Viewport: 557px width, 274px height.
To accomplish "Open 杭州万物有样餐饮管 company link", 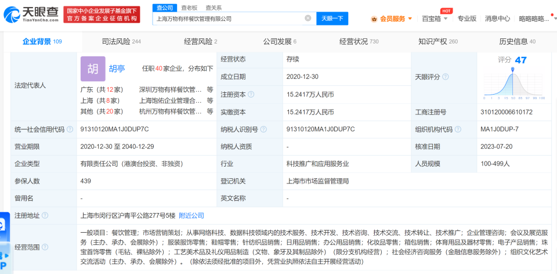I will tap(171, 111).
